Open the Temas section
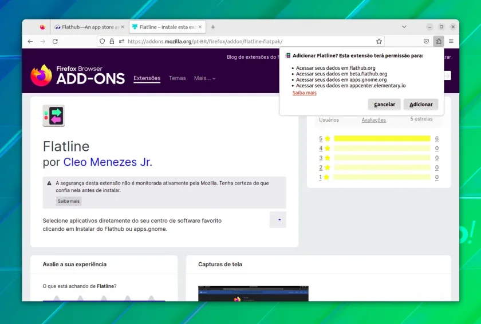 [x=178, y=78]
